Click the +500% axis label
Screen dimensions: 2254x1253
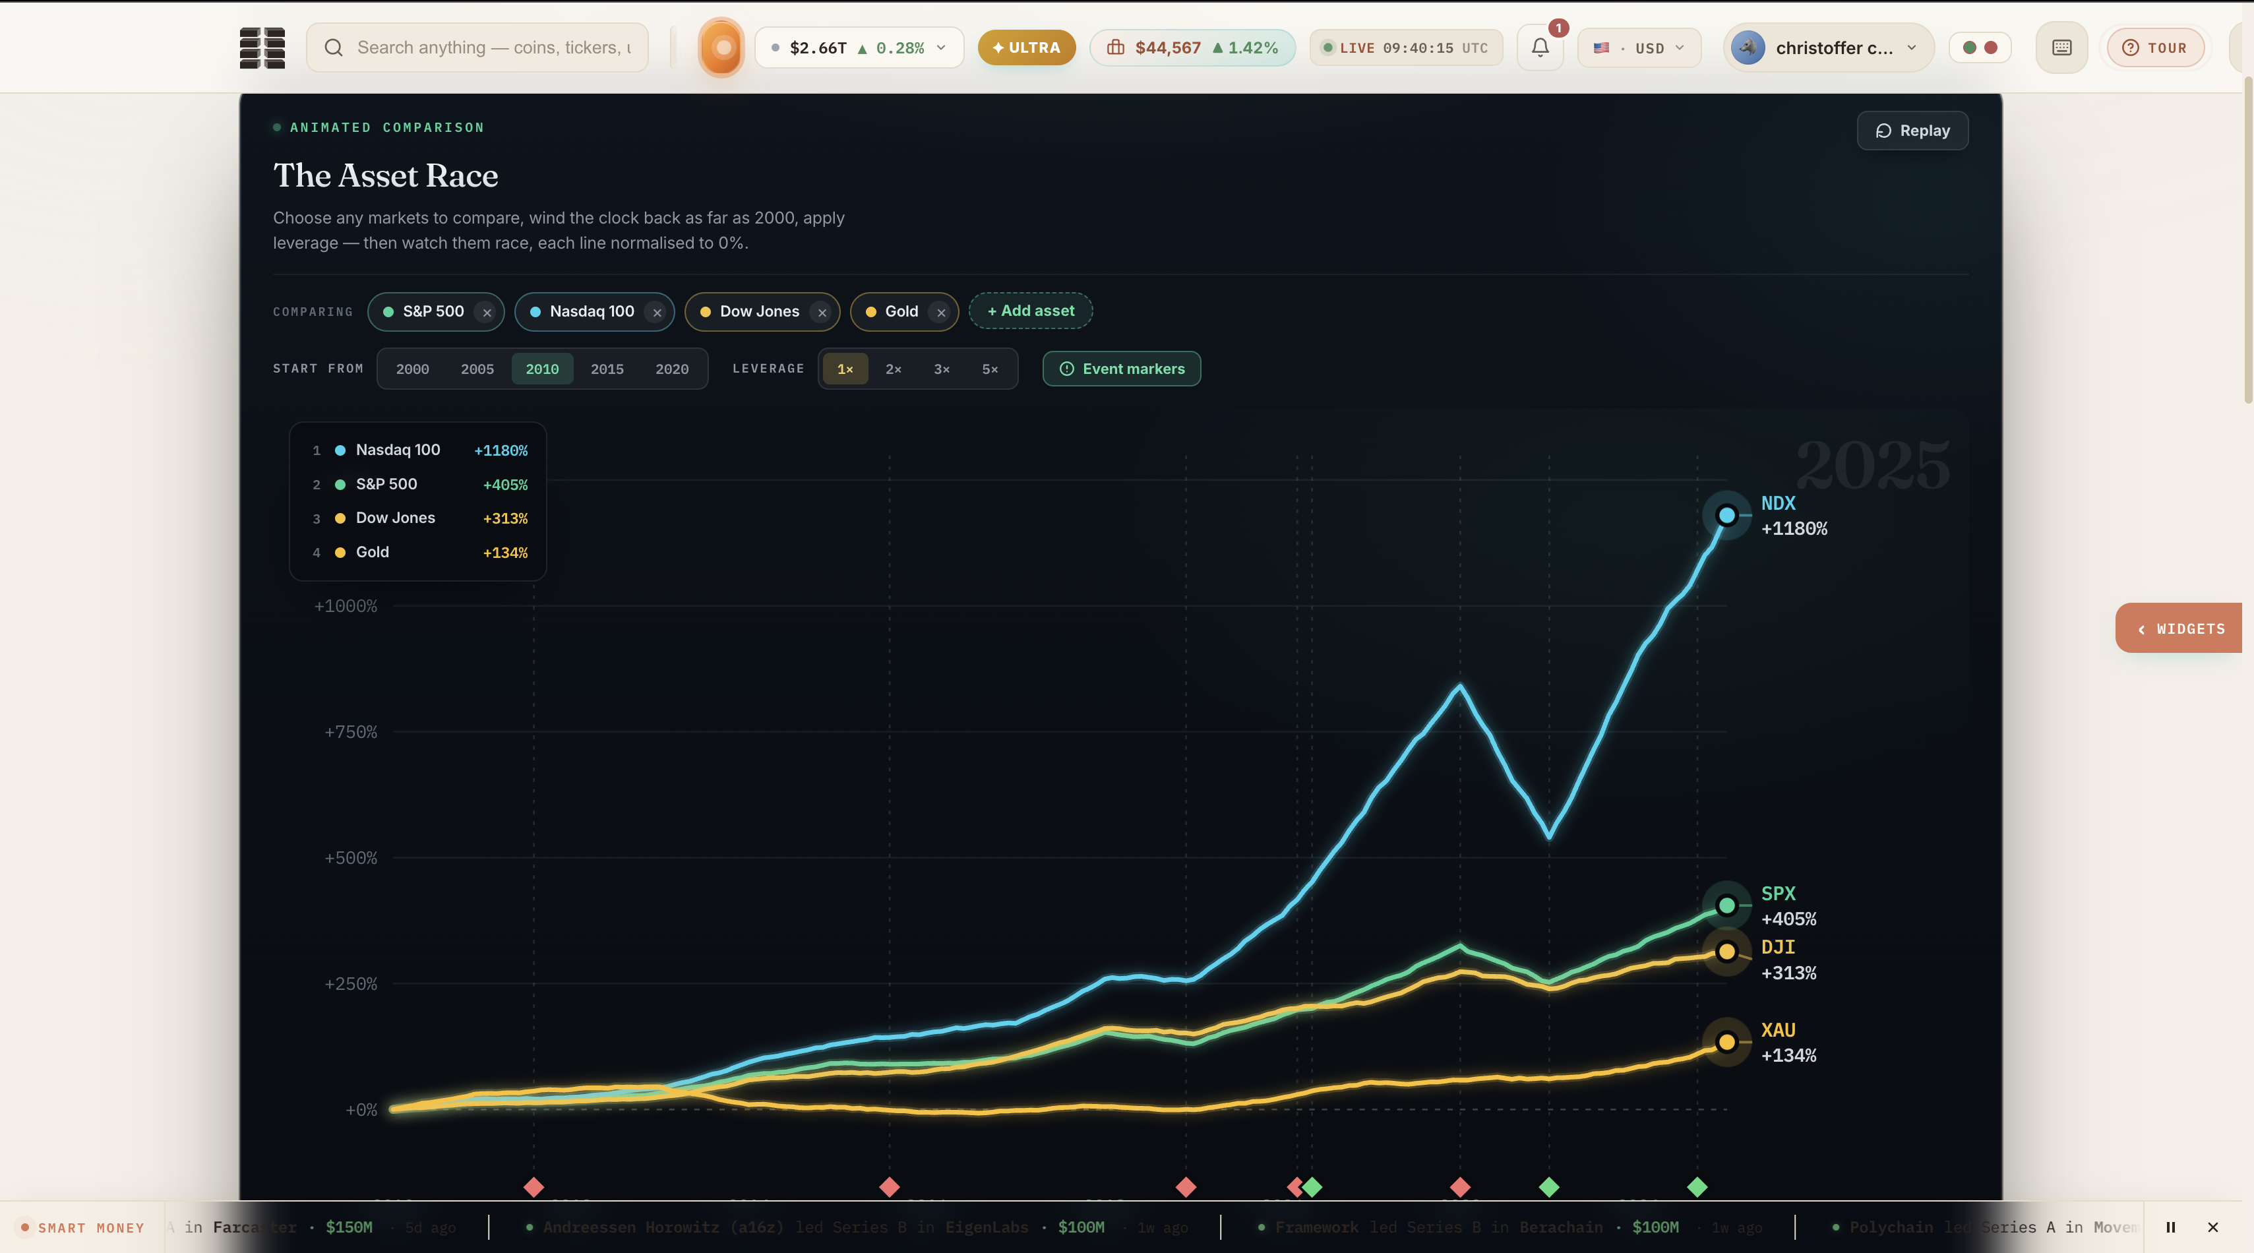[351, 859]
